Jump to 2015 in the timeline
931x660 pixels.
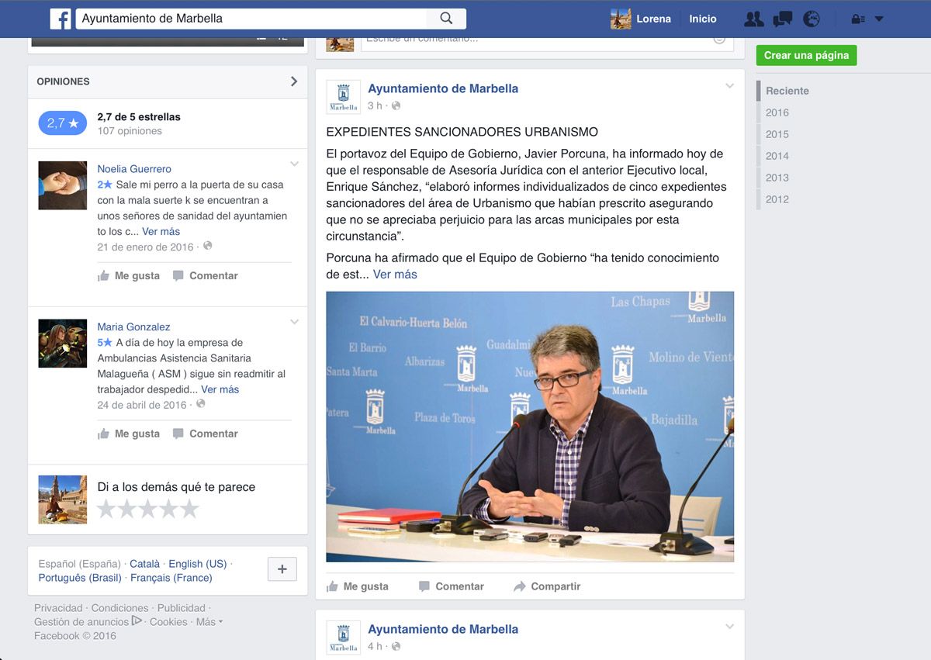(777, 134)
